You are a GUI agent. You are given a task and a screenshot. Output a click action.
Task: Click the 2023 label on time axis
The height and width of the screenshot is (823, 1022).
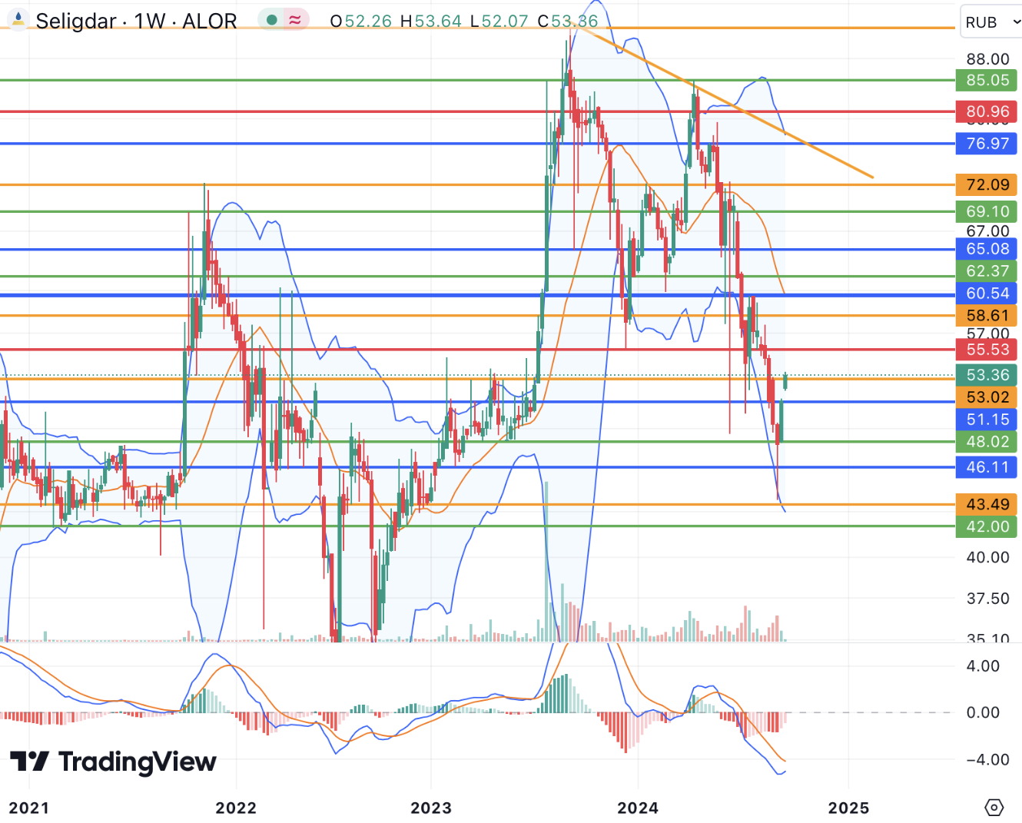pyautogui.click(x=431, y=808)
